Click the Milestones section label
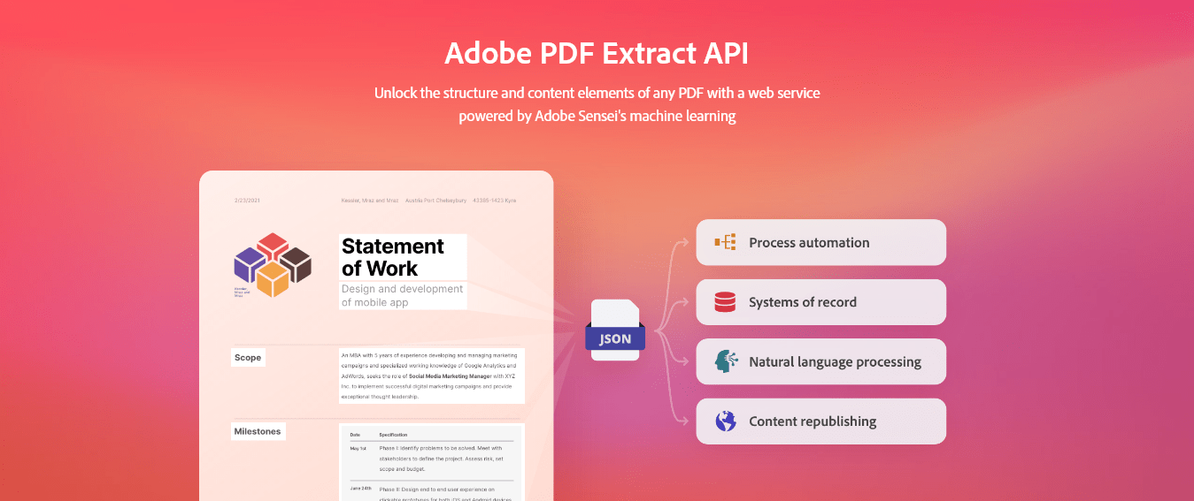This screenshot has width=1194, height=501. coord(258,431)
